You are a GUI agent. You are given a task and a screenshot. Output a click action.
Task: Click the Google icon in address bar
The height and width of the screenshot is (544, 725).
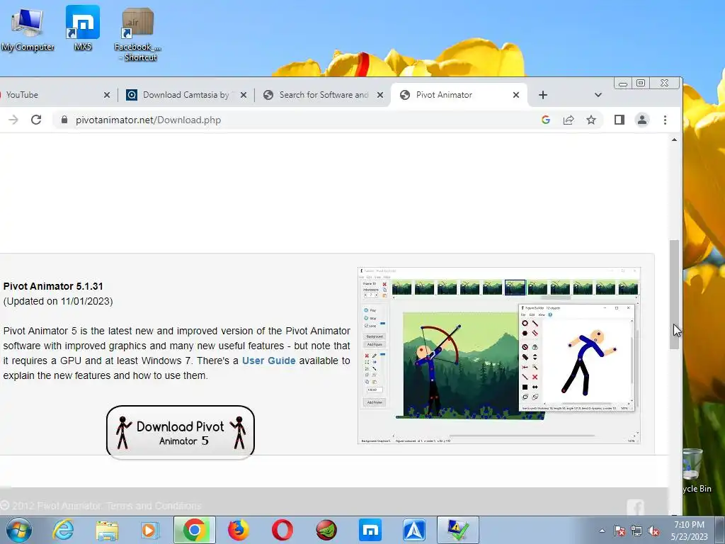point(546,120)
